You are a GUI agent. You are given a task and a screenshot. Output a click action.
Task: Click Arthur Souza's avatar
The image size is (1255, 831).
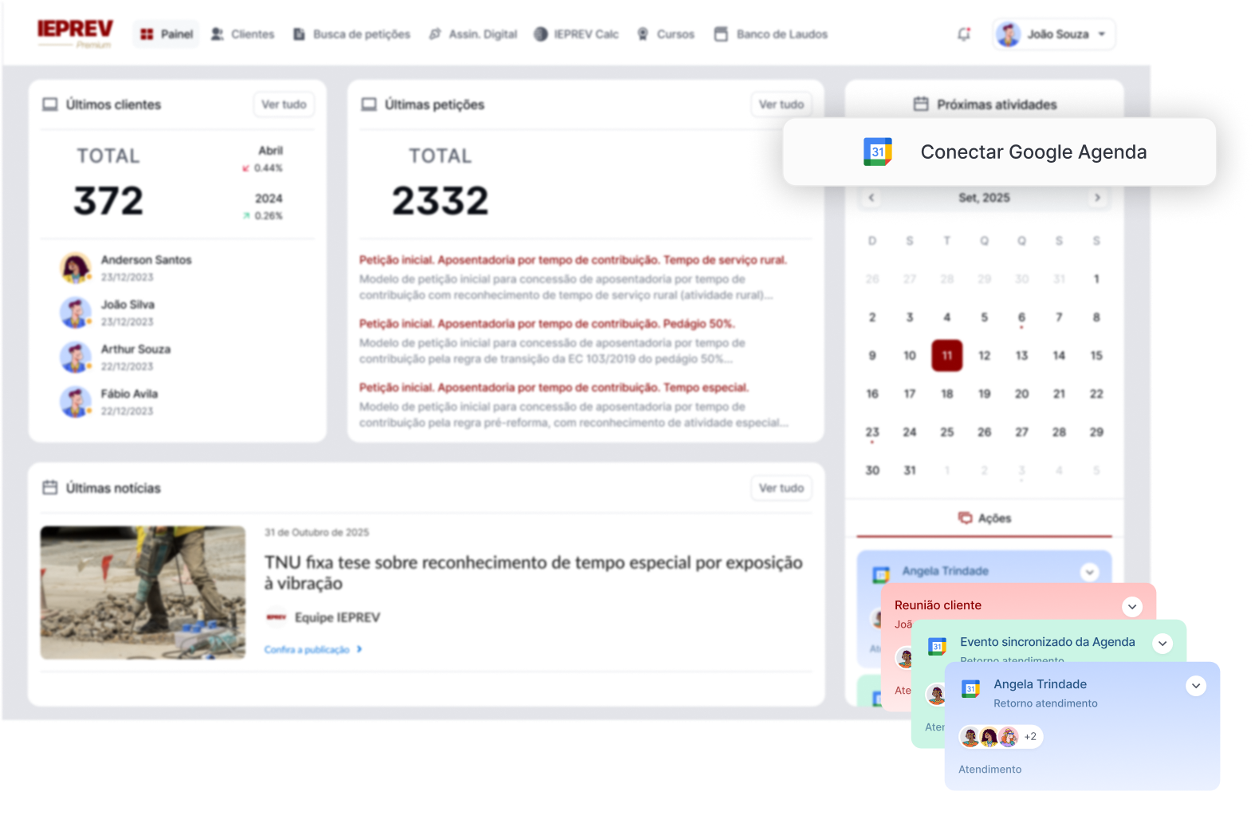[76, 357]
